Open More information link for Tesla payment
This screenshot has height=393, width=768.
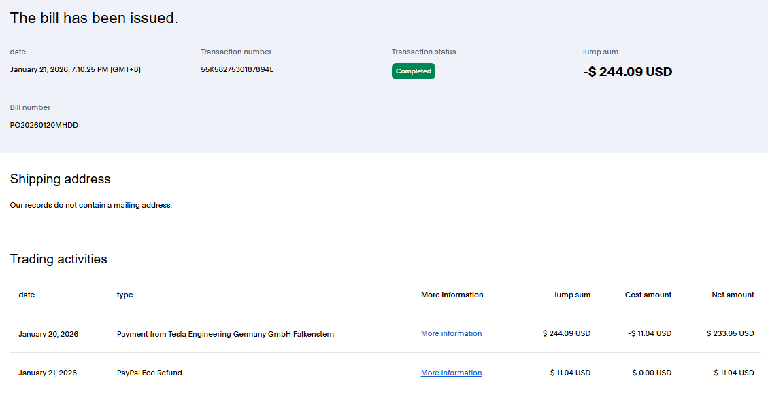(451, 333)
